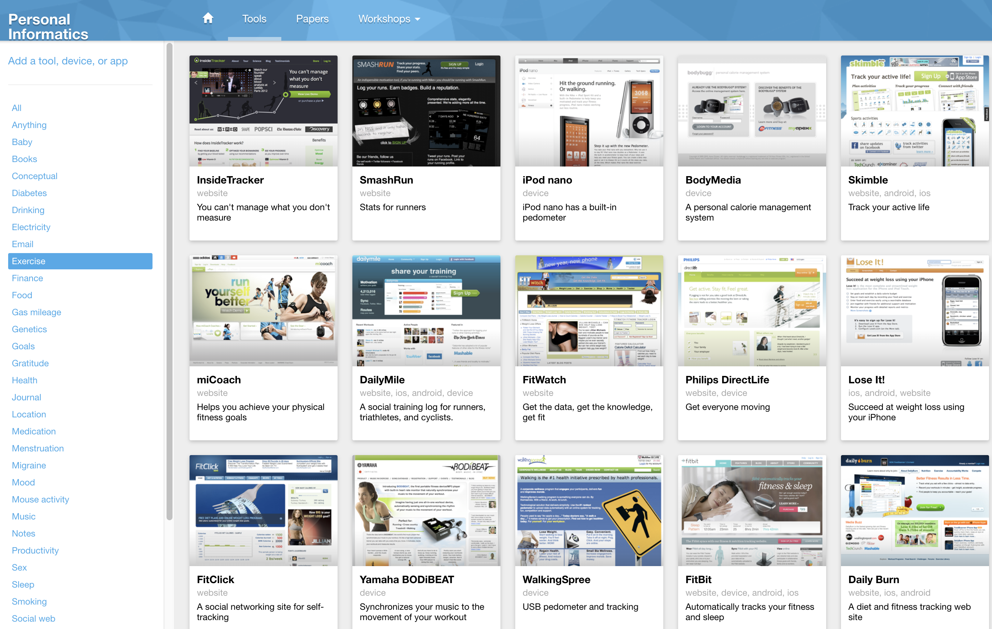Open the Yamaha BODiBEAT screenshot thumbnail
This screenshot has width=992, height=629.
tap(426, 511)
